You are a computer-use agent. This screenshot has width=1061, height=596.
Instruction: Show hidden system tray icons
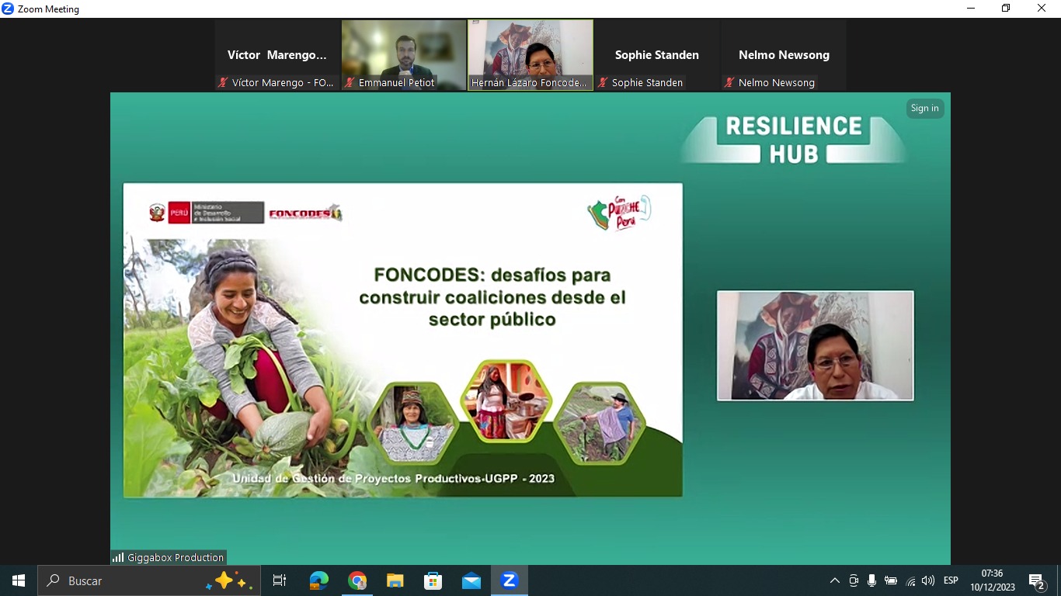pyautogui.click(x=835, y=580)
